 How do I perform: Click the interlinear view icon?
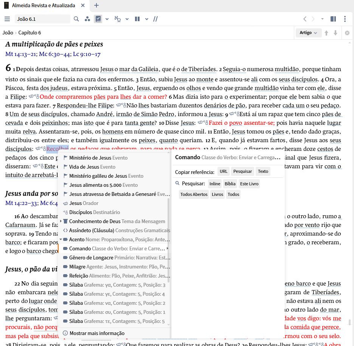pyautogui.click(x=117, y=19)
